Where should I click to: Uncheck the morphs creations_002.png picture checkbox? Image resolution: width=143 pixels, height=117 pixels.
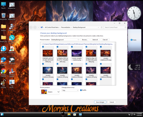point(43,64)
